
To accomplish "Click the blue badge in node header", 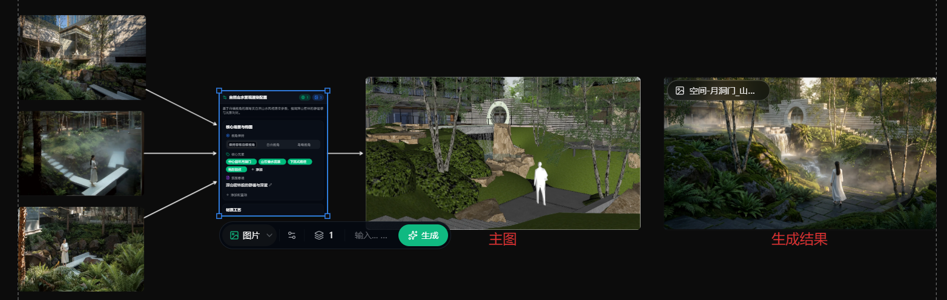I will [x=318, y=97].
